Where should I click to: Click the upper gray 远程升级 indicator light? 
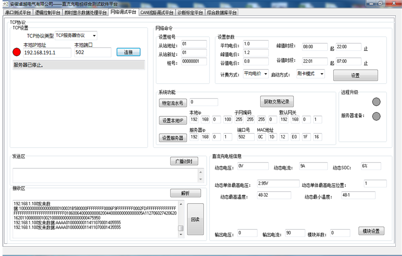tap(376, 101)
